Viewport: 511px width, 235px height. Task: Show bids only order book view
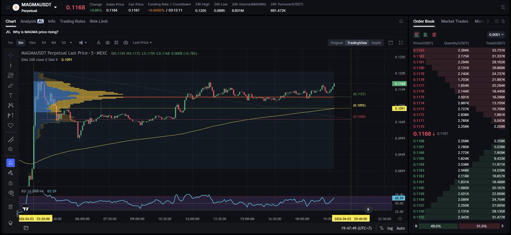[x=425, y=34]
